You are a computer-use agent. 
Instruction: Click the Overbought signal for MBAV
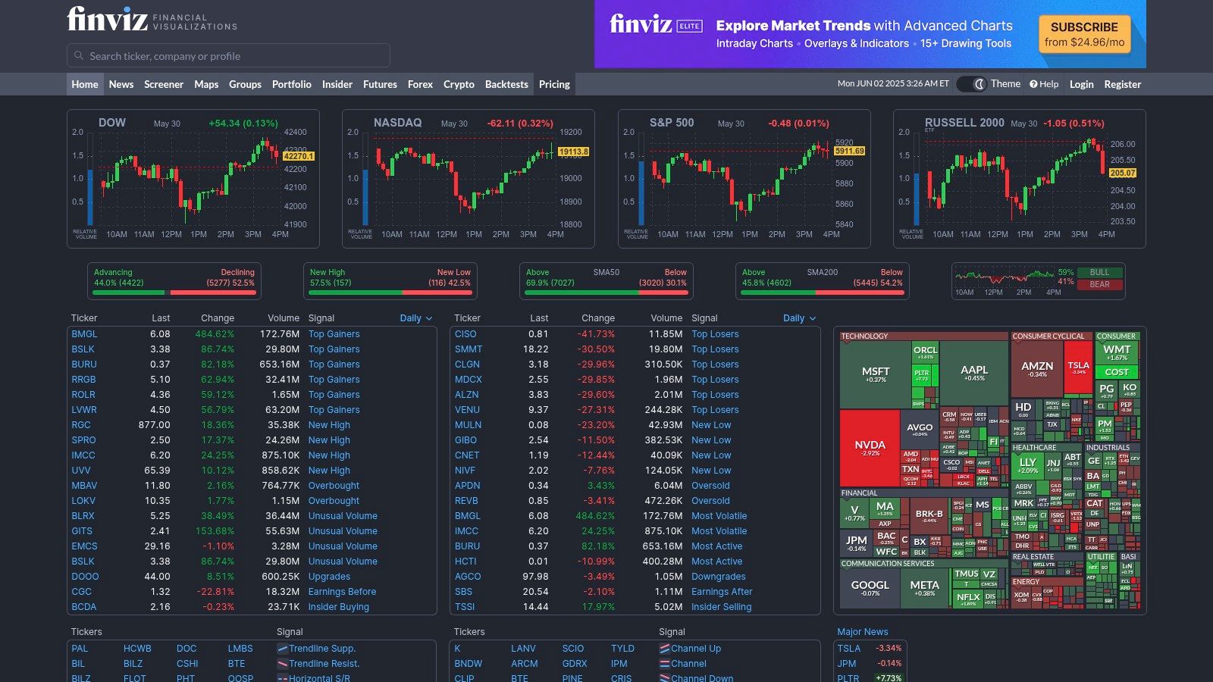pos(334,486)
